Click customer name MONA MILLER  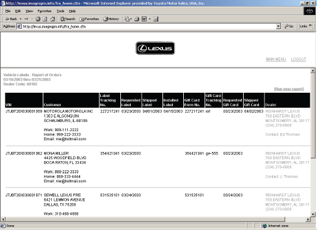56,153
